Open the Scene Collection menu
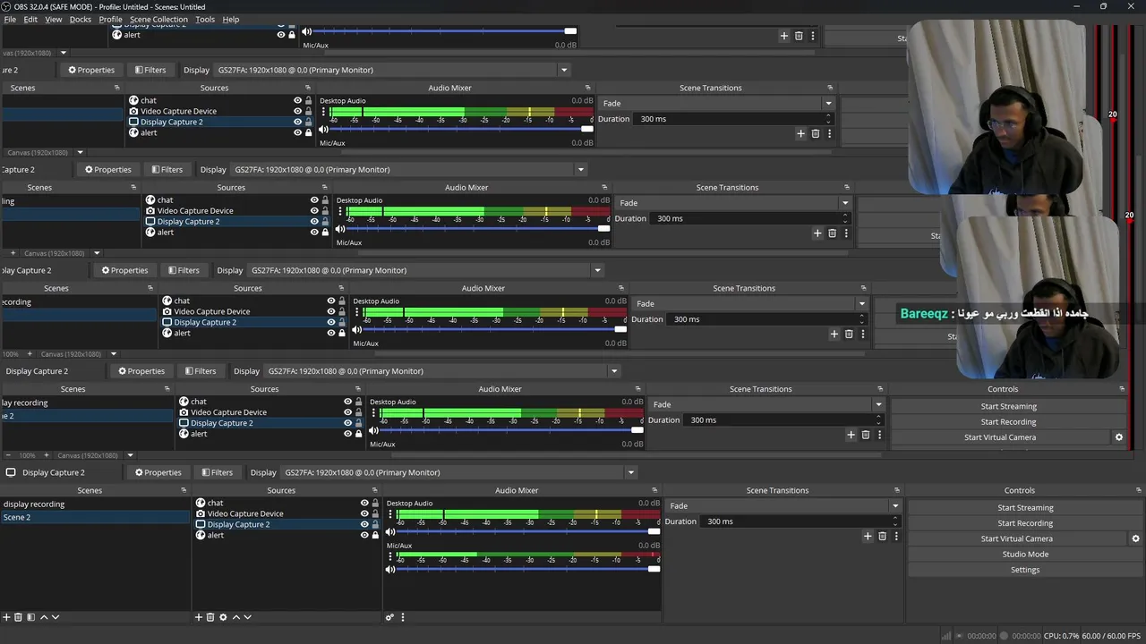 click(x=158, y=19)
